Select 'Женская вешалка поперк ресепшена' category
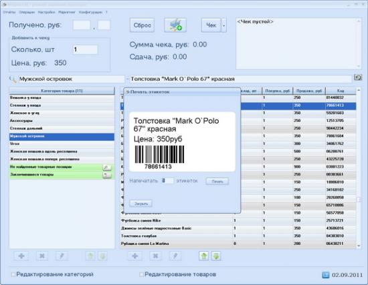Viewport: 368px width, 285px height. (62, 160)
